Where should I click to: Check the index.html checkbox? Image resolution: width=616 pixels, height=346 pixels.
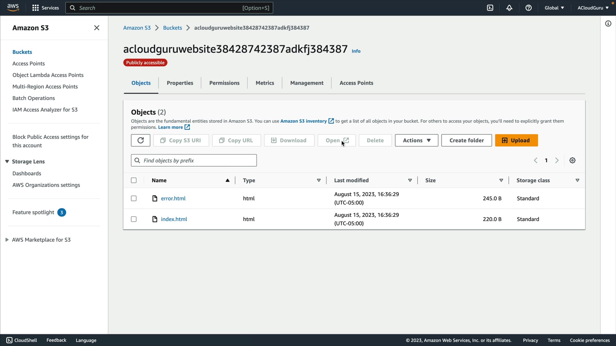point(134,219)
